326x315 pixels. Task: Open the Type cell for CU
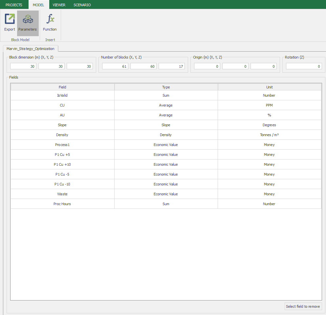[x=166, y=105]
